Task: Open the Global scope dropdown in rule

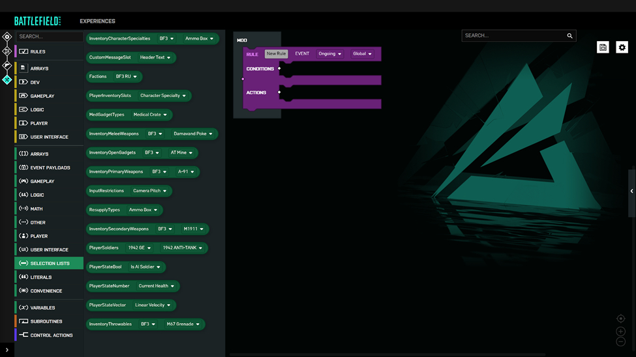Action: pyautogui.click(x=363, y=54)
